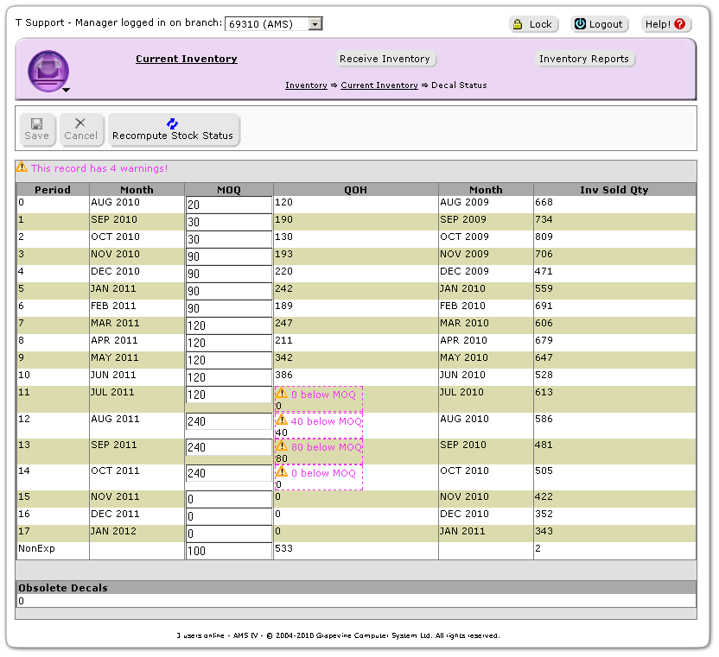Viewport: 719px width, 657px height.
Task: Switch to Receive Inventory
Action: coord(385,59)
